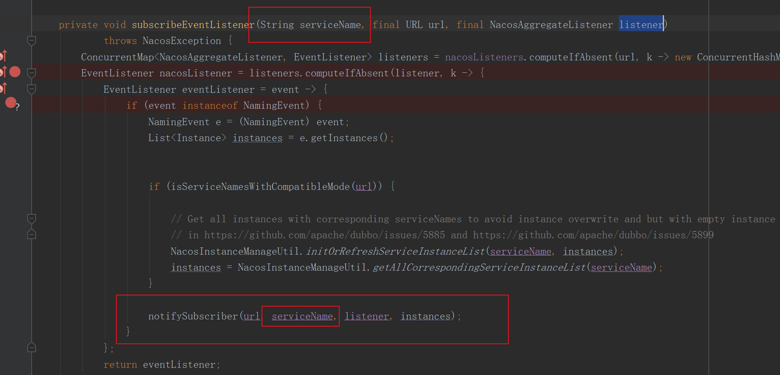This screenshot has width=780, height=375.
Task: Click 'NacosException' in the throws clause
Action: tap(182, 41)
